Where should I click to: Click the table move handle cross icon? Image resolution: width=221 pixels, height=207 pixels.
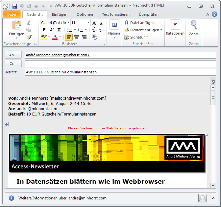coord(7,124)
